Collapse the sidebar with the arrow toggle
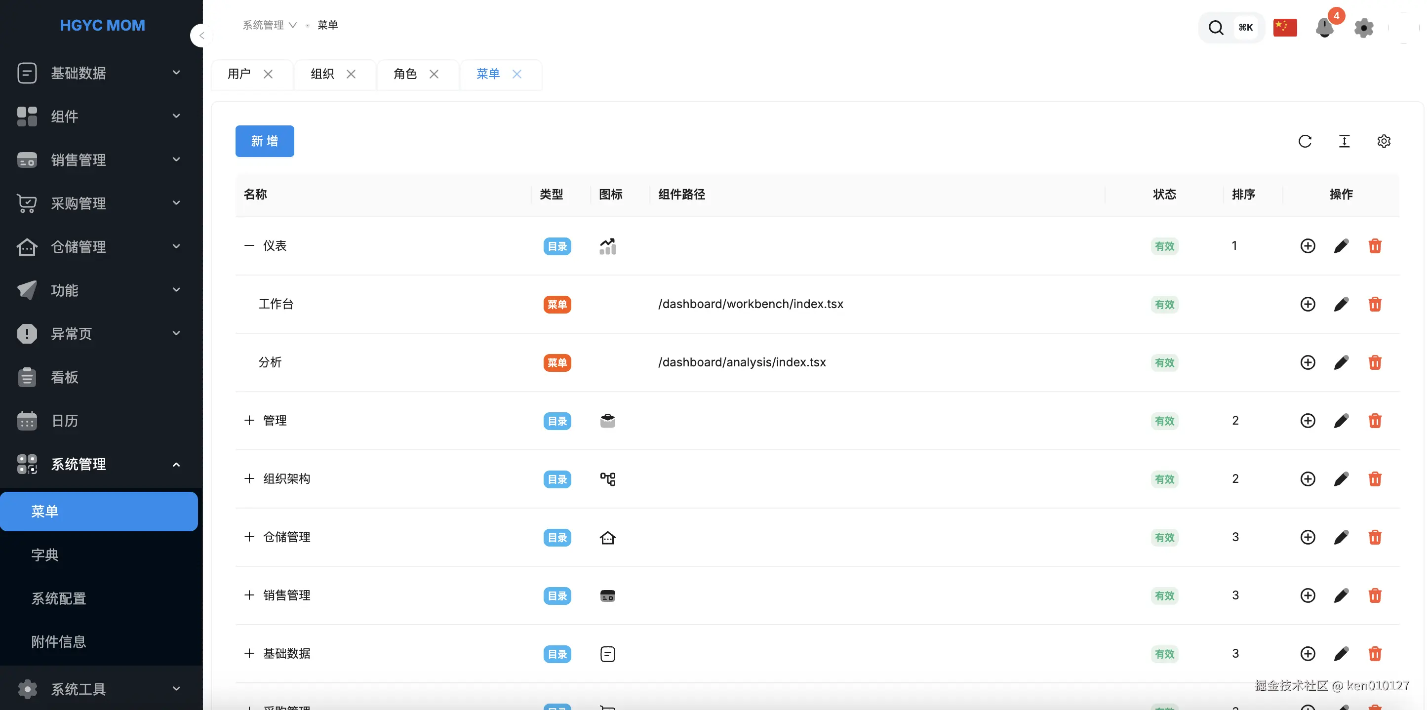This screenshot has height=710, width=1427. (201, 36)
